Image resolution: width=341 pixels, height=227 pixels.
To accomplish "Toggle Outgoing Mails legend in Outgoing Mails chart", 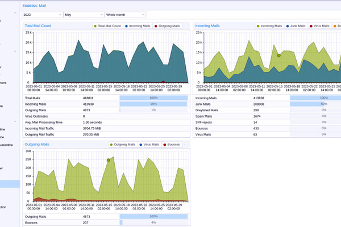I will coord(123,145).
